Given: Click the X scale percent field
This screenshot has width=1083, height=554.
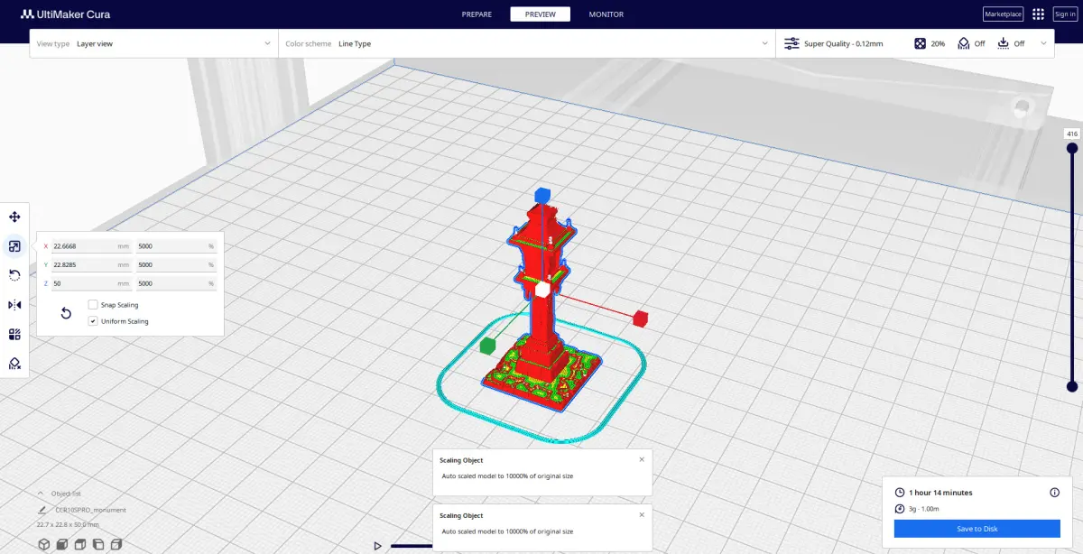Looking at the screenshot, I should (176, 246).
